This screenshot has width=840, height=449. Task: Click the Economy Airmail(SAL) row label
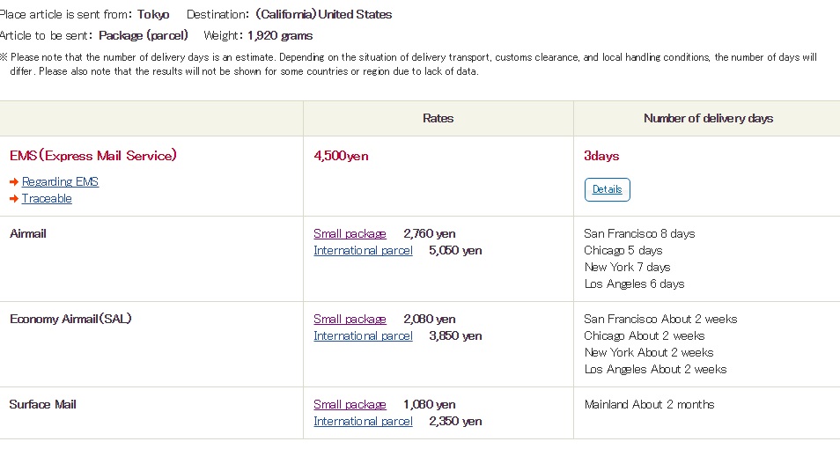(x=70, y=319)
